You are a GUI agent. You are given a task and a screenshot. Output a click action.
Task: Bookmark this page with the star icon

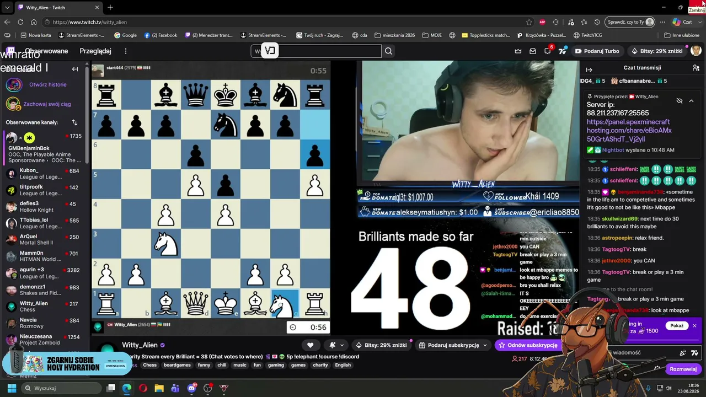coord(529,22)
